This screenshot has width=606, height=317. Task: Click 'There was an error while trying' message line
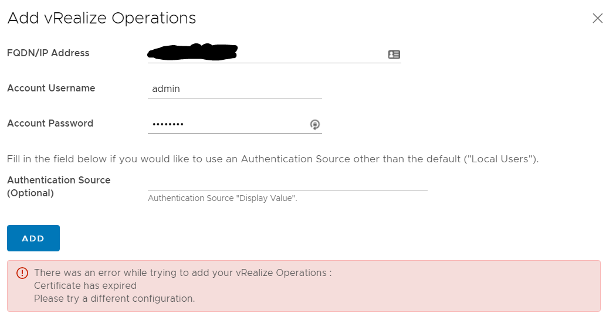[x=183, y=272]
